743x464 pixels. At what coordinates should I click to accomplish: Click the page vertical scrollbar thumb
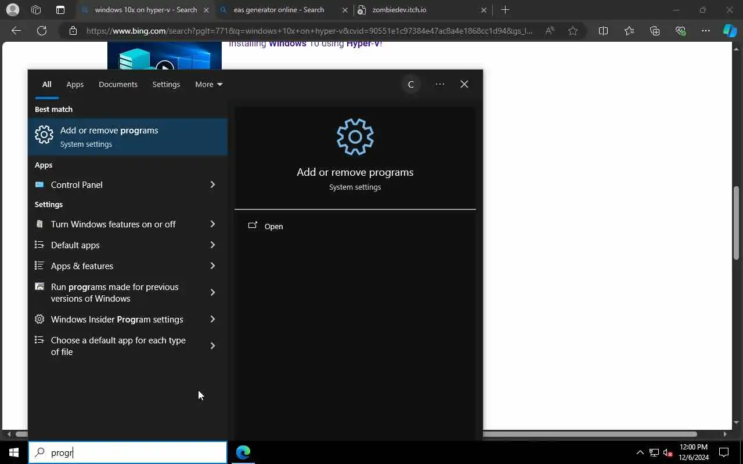click(x=736, y=223)
